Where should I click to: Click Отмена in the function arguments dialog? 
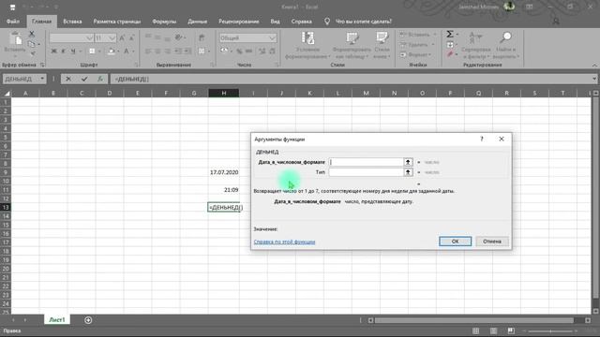click(x=491, y=242)
